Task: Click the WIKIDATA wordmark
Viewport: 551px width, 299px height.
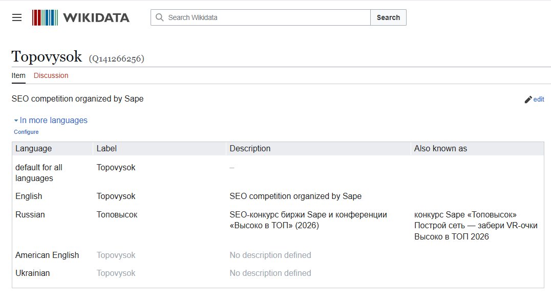Action: pyautogui.click(x=96, y=17)
